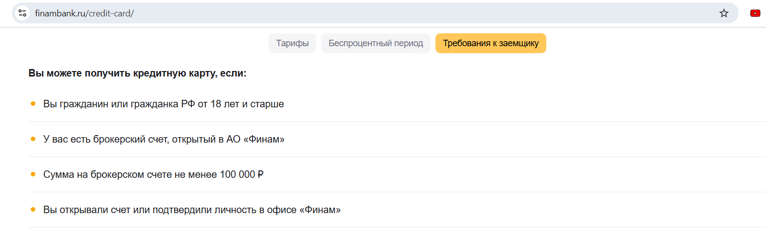This screenshot has height=232, width=766.
Task: Click the гражданин или гражданка РФ line
Action: pyautogui.click(x=164, y=104)
